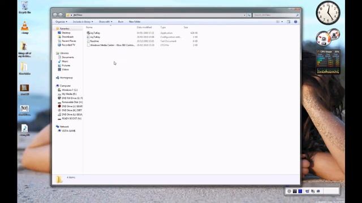Open the VLC cone desktop shortcut

pyautogui.click(x=25, y=28)
